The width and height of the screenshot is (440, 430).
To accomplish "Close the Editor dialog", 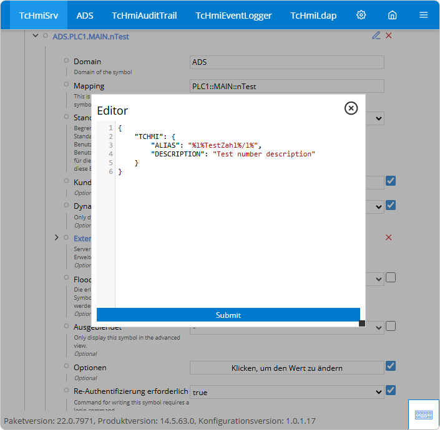I will click(x=351, y=108).
